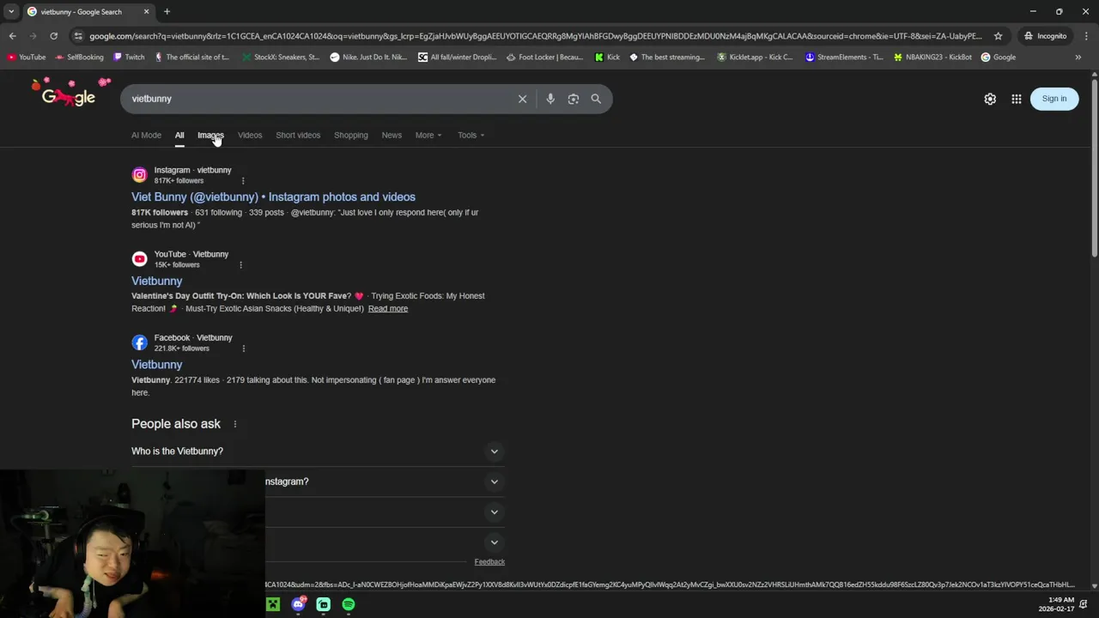Open the Nike Just Do It bookmark
The image size is (1099, 618).
(x=368, y=58)
